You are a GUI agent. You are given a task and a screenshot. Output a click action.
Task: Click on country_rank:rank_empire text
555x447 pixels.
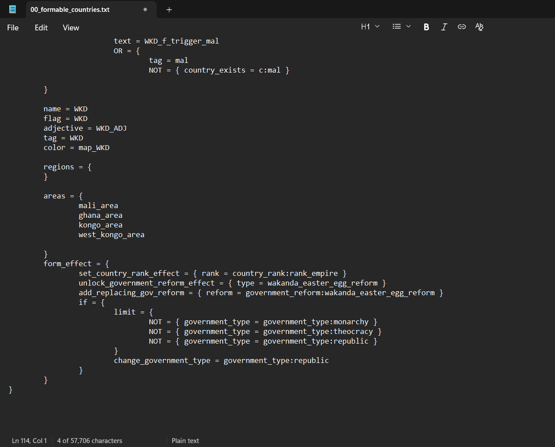(285, 273)
